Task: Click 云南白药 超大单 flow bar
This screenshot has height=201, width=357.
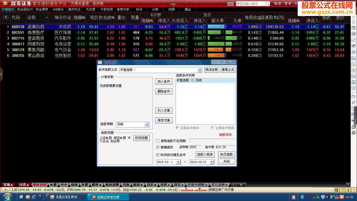Action: click(216, 27)
